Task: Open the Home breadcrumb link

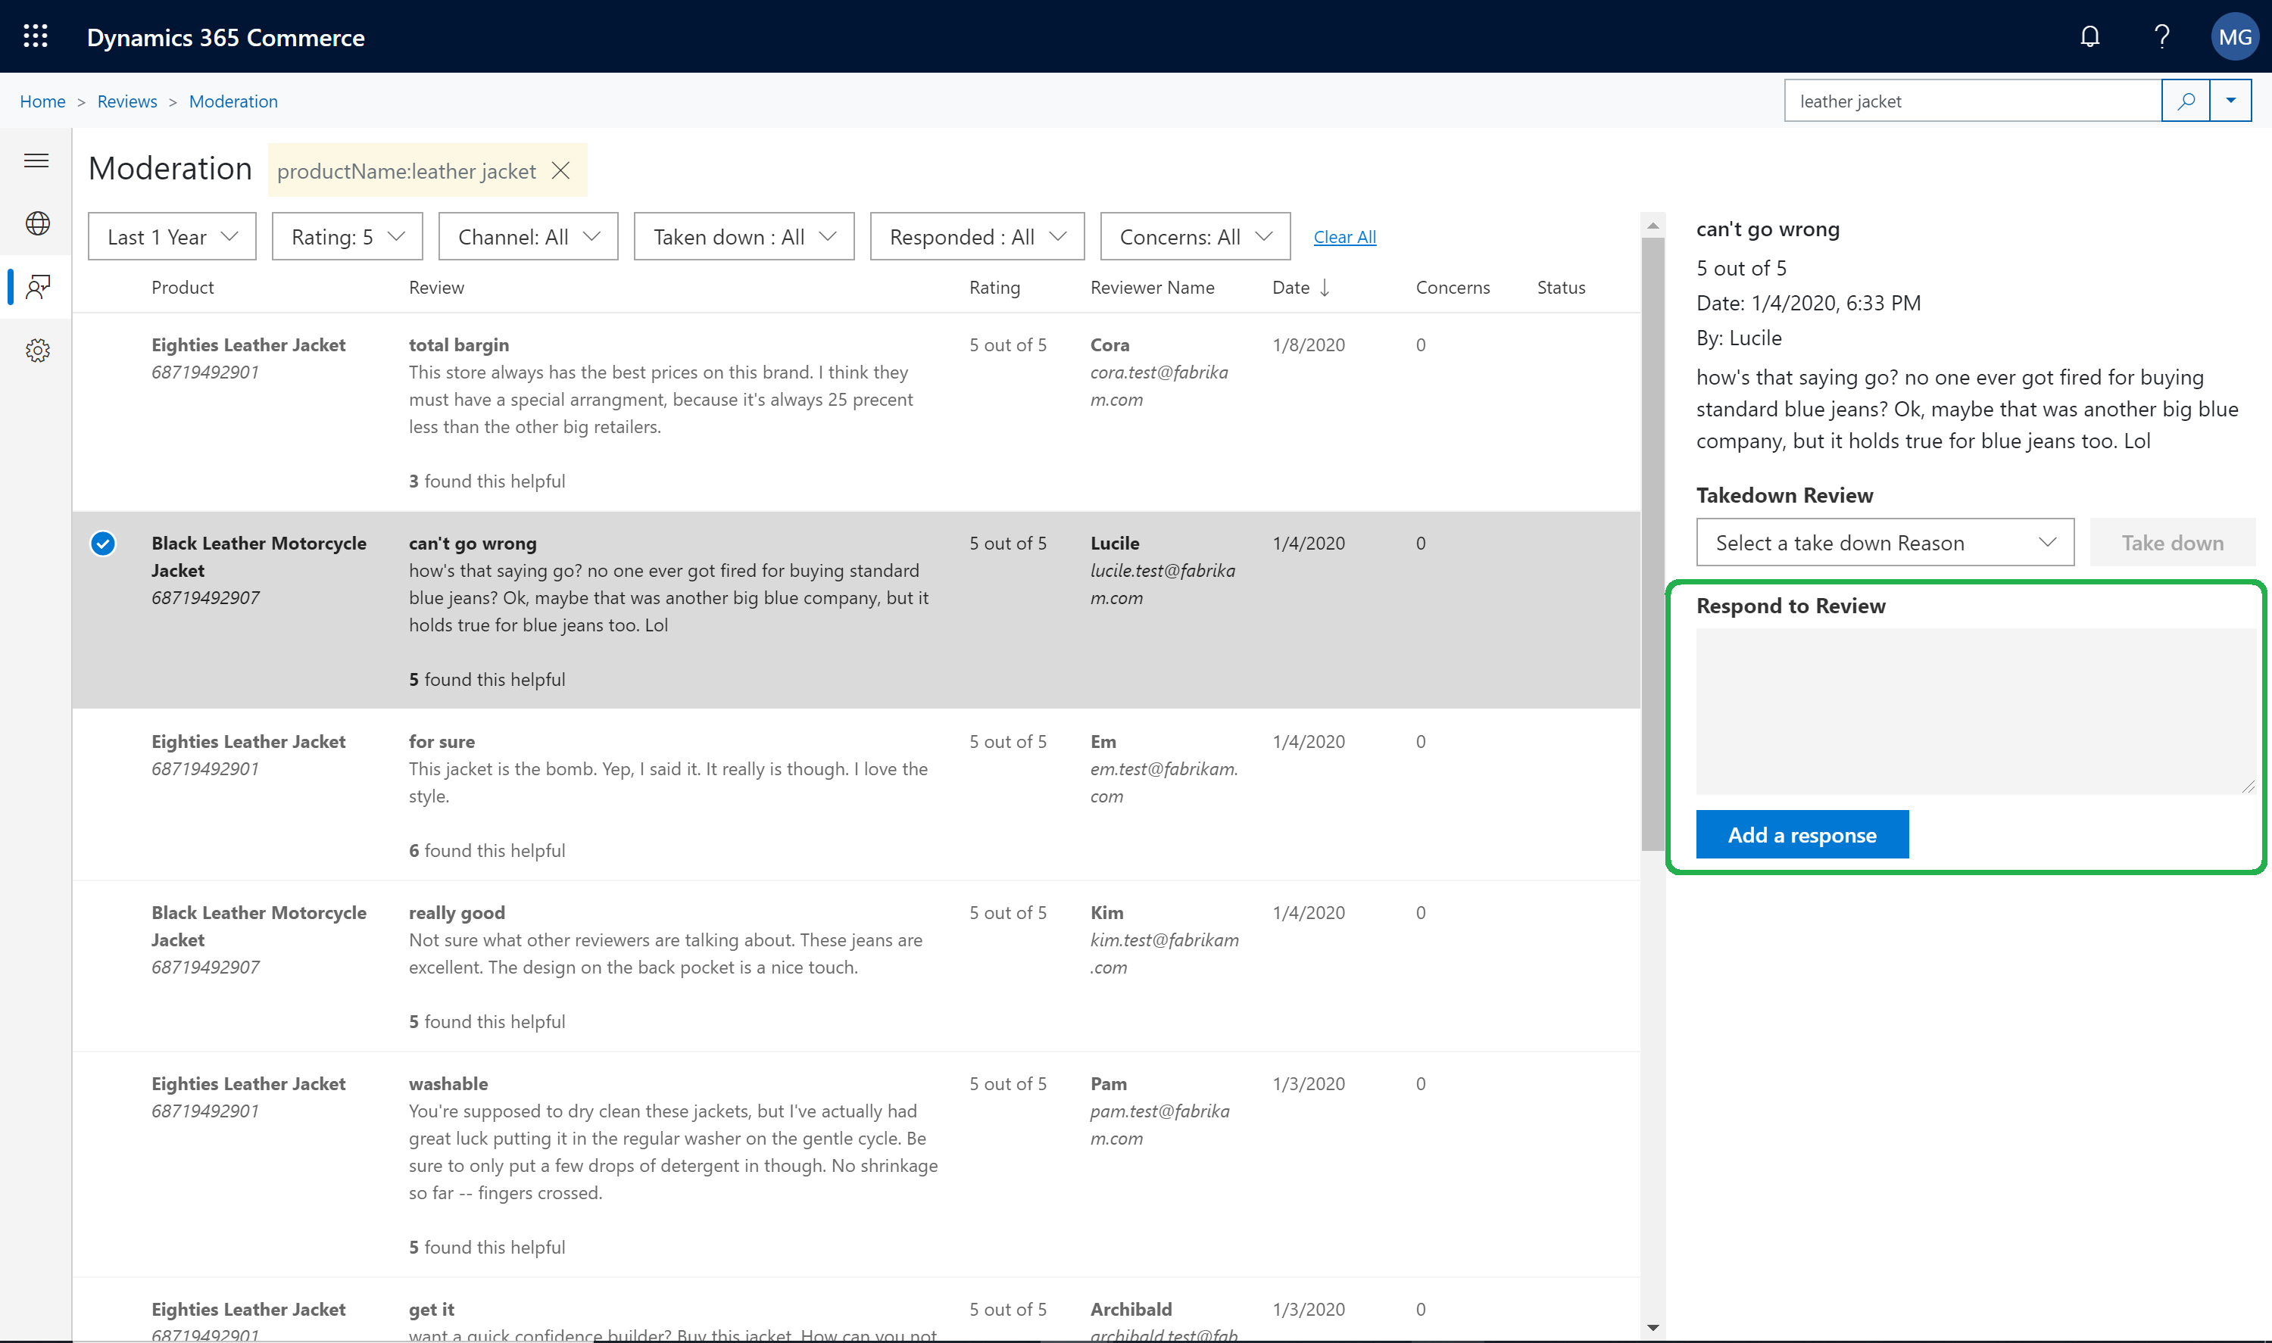Action: [42, 99]
